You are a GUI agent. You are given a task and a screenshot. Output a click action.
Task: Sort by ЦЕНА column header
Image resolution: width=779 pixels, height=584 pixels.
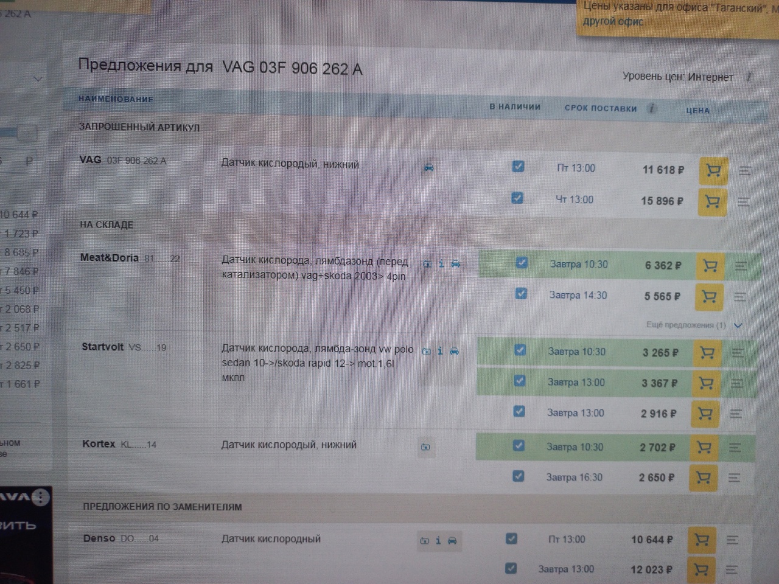pyautogui.click(x=697, y=111)
